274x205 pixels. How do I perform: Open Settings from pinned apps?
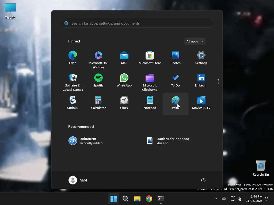coord(201,58)
